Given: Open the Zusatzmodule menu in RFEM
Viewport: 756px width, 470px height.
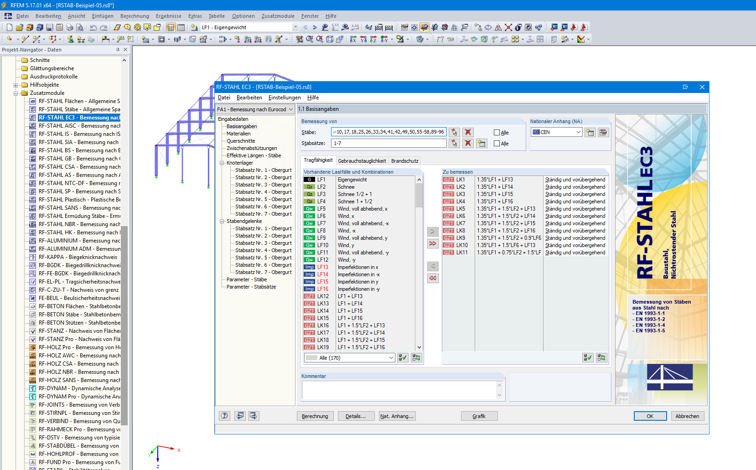Looking at the screenshot, I should point(278,16).
